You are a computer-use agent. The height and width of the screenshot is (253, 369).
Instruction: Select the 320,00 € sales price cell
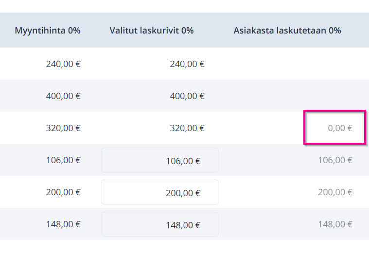pos(63,128)
